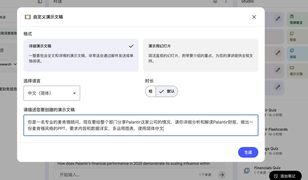Click the filter/settings icon next to 对话
The height and width of the screenshot is (180, 308).
(x=215, y=2)
